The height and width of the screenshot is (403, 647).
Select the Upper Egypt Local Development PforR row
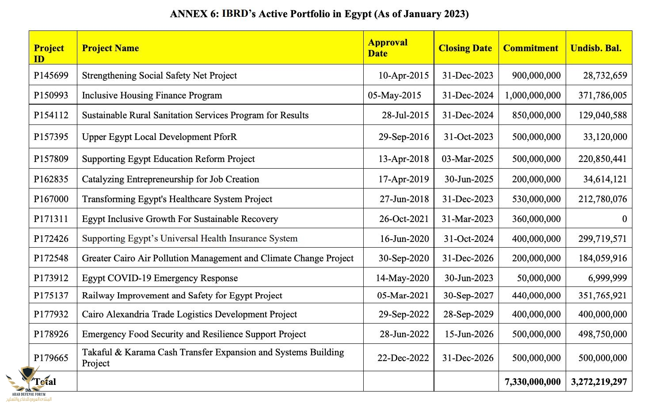[x=160, y=137]
